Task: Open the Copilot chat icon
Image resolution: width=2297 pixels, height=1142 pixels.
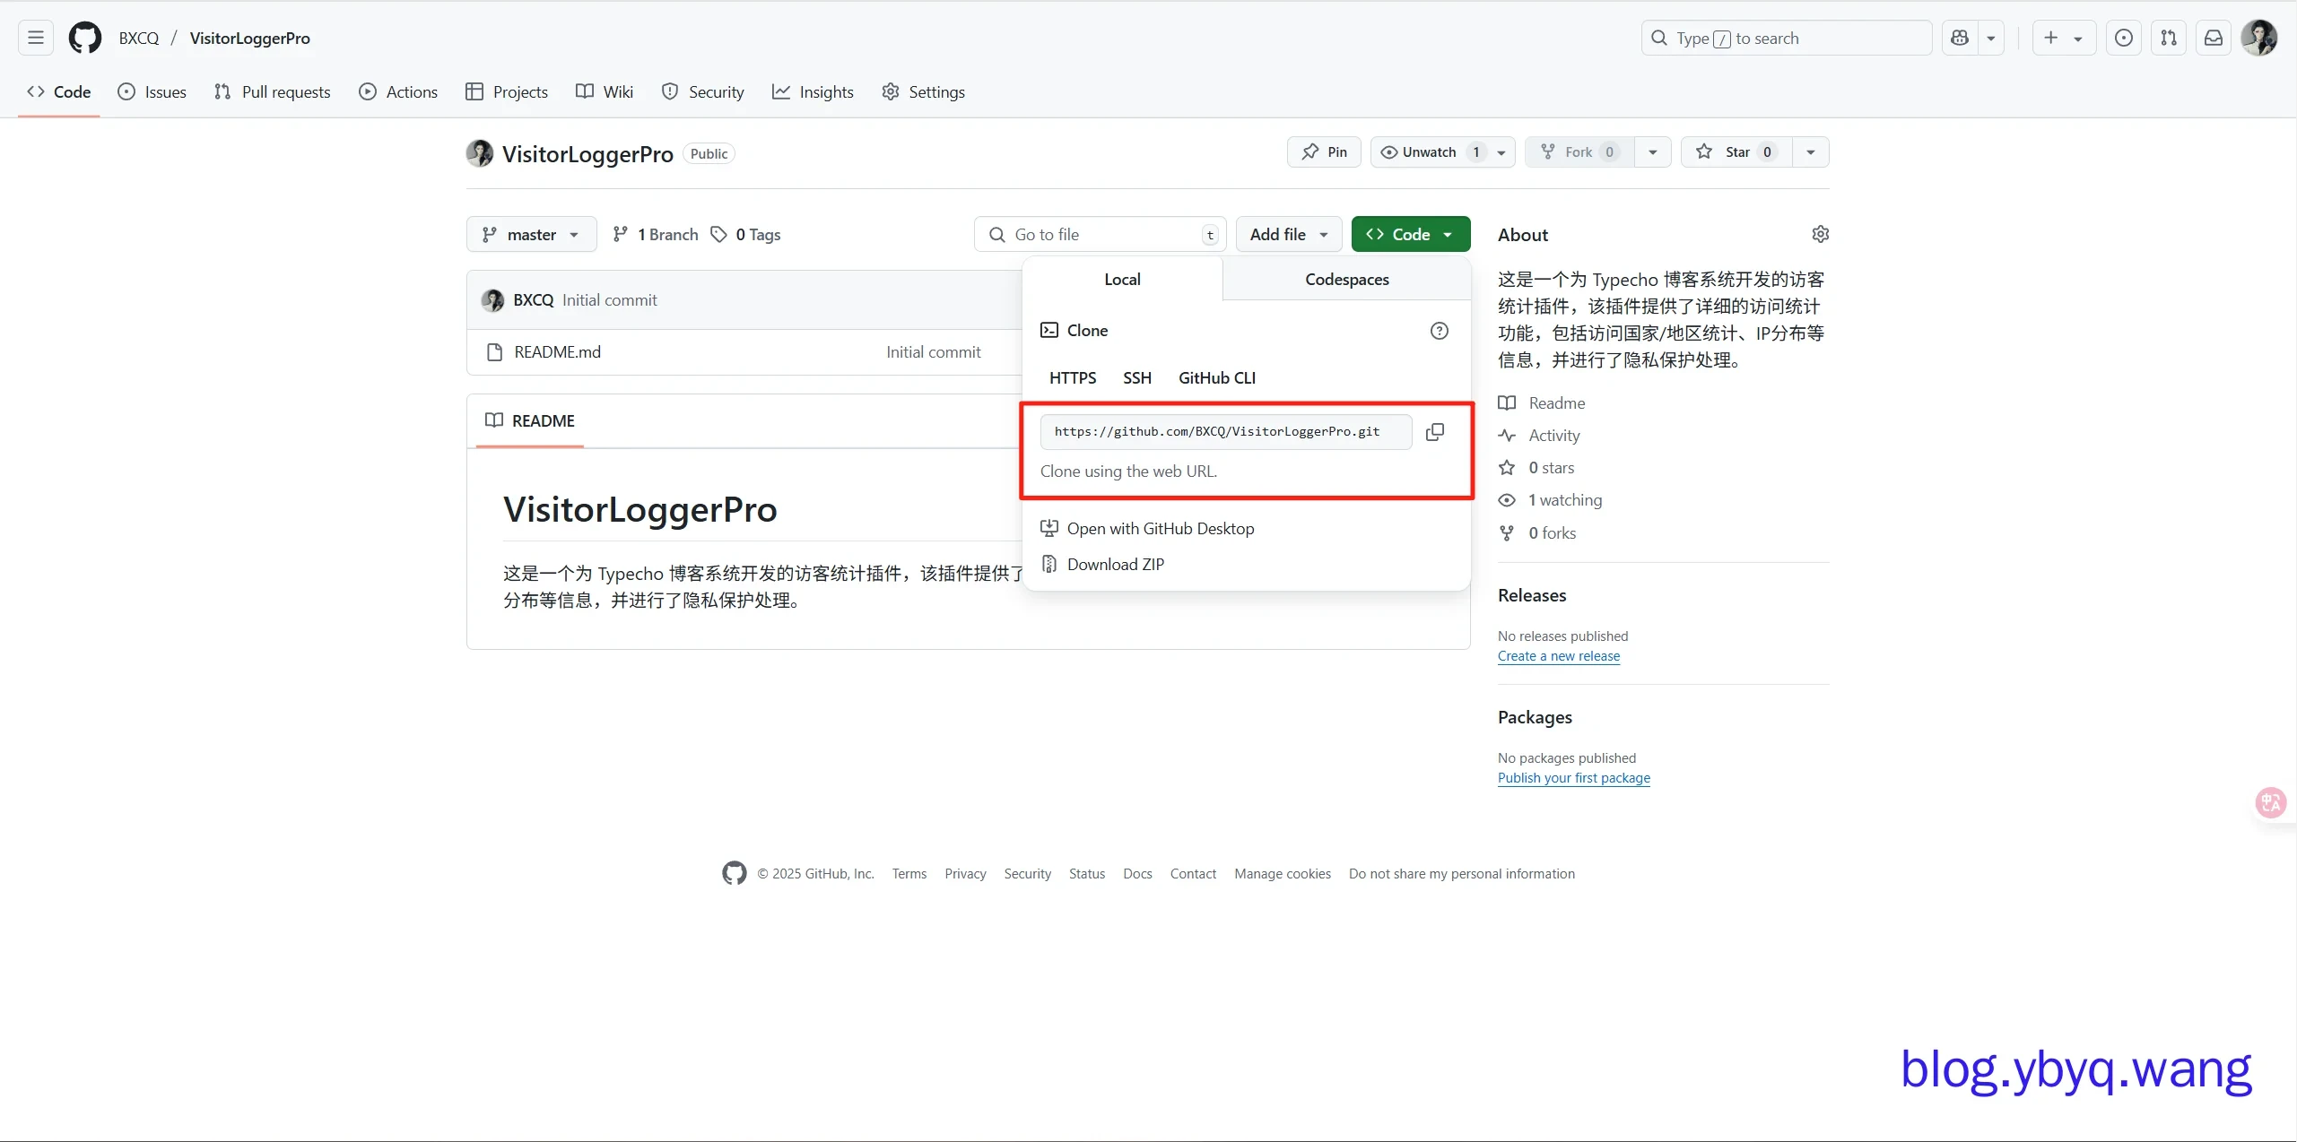Action: 1960,38
